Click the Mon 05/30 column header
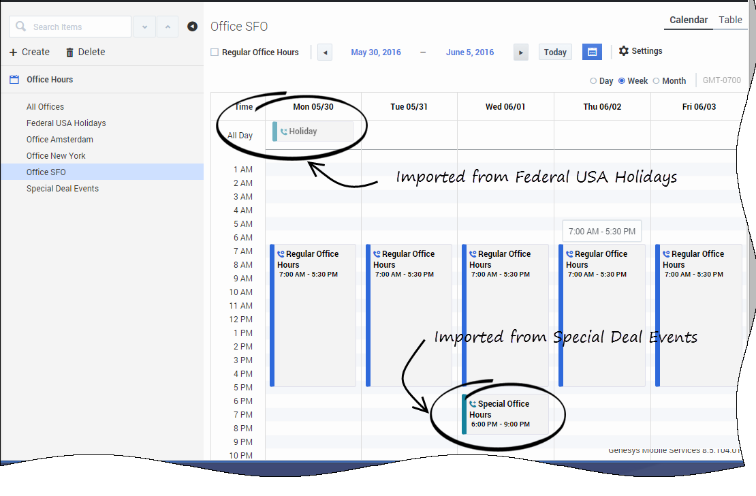Screen dimensions: 756x496 click(x=313, y=107)
